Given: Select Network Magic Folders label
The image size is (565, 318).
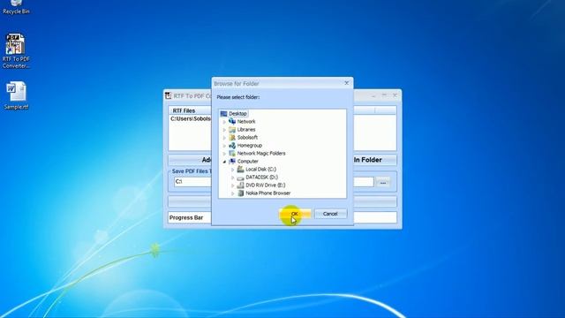Looking at the screenshot, I should coord(261,153).
